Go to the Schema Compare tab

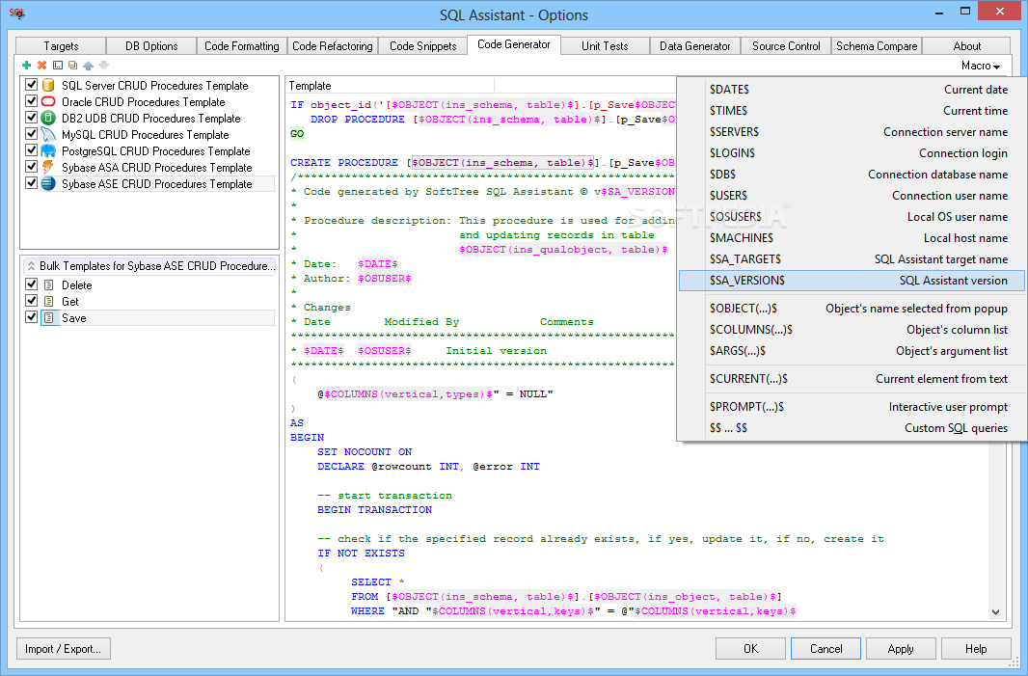coord(877,46)
